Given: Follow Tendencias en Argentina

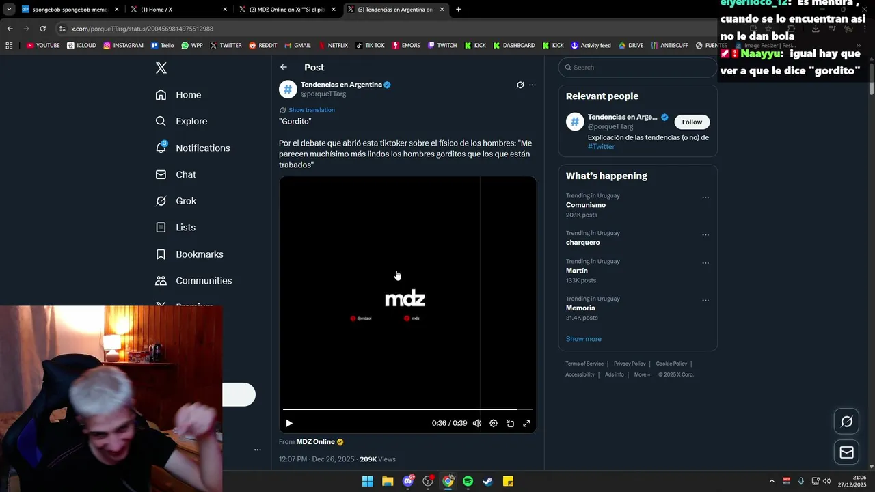Looking at the screenshot, I should [x=692, y=122].
